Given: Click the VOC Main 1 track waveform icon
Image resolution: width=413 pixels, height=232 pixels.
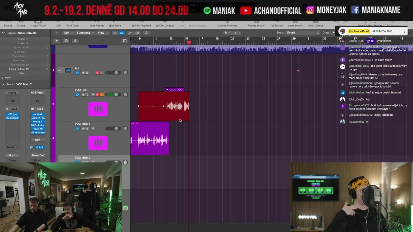Looking at the screenshot, I should coord(98,143).
